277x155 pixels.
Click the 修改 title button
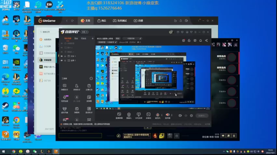coord(118,39)
